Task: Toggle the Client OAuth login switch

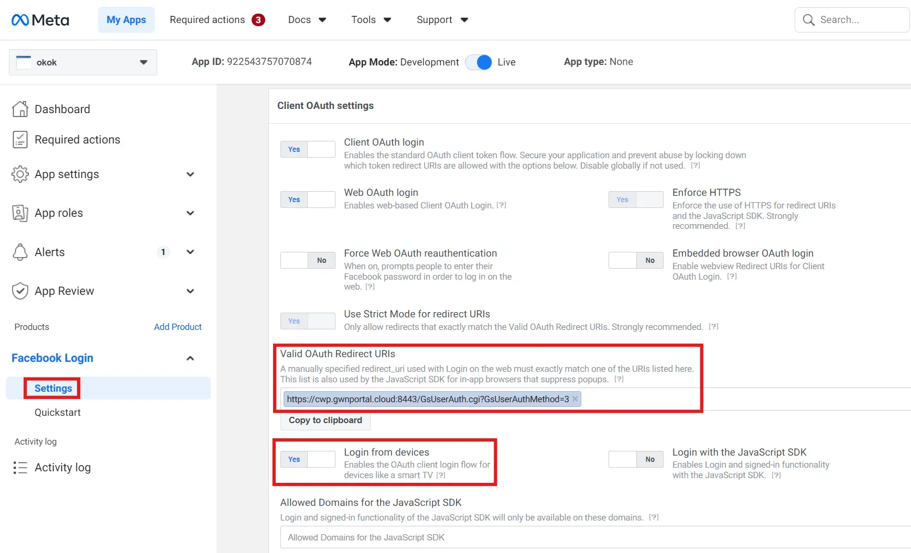Action: pyautogui.click(x=308, y=149)
